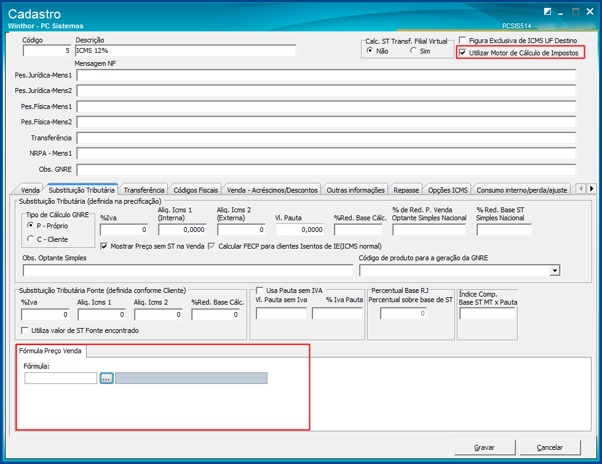Open the Substituição Tributária tab
Image resolution: width=602 pixels, height=464 pixels.
(x=81, y=190)
